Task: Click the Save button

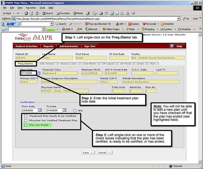Action: (x=88, y=152)
